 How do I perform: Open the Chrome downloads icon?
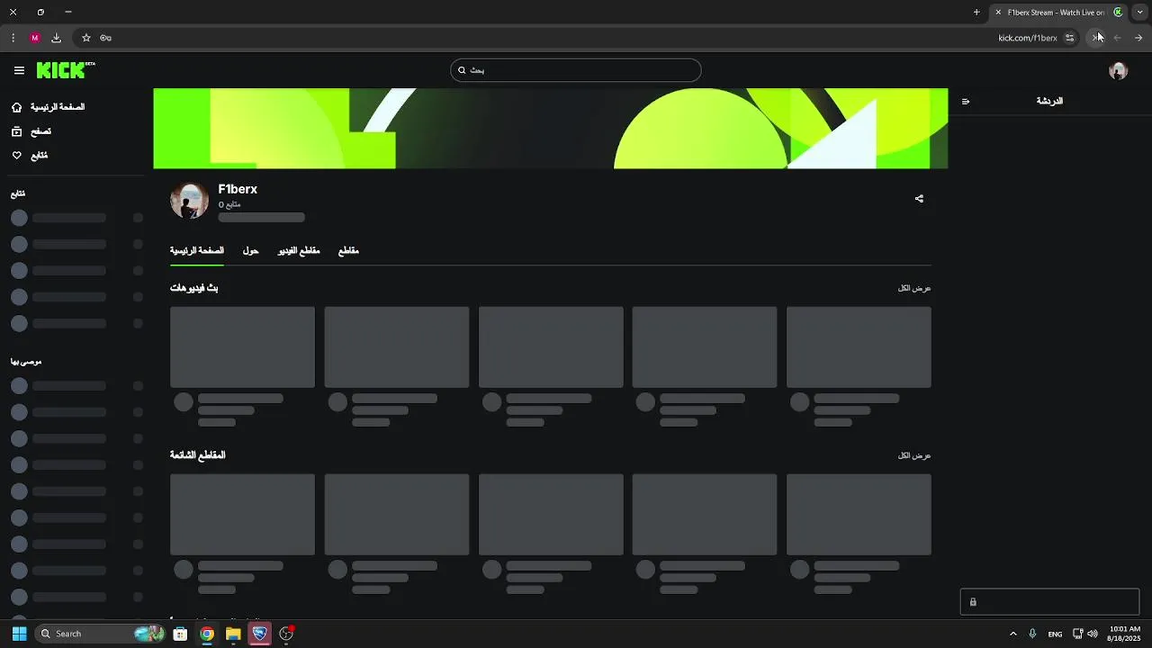tap(56, 38)
